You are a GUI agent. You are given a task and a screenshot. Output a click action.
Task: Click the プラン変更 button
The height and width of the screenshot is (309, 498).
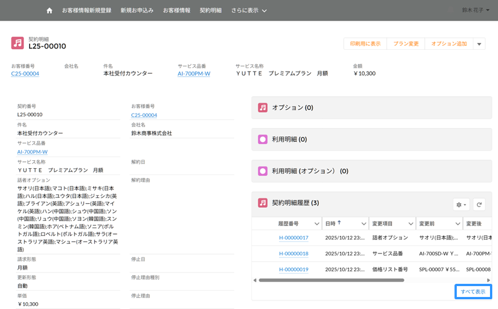point(406,43)
